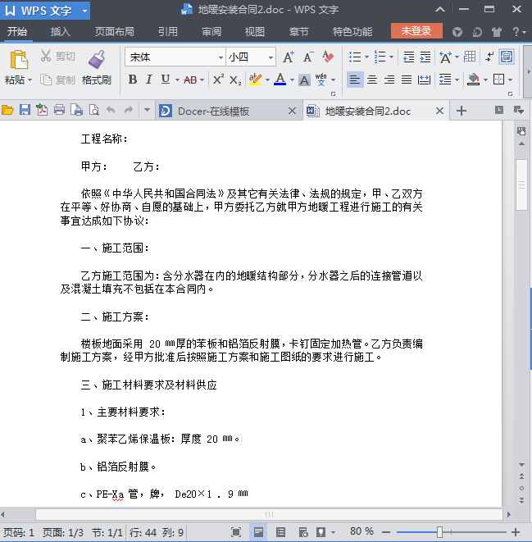Set align left paragraph
Viewport: 532px width, 542px height.
(355, 80)
